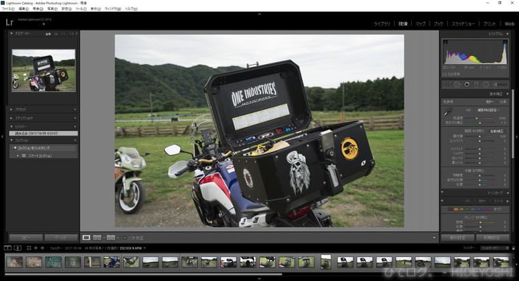Screen dimensions: 519x281
Task: Select the Crop Overlay tool
Action: (x=447, y=85)
